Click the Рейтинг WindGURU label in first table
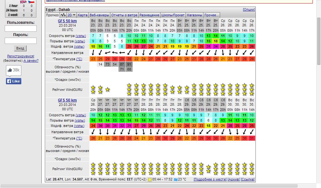 click(x=67, y=90)
